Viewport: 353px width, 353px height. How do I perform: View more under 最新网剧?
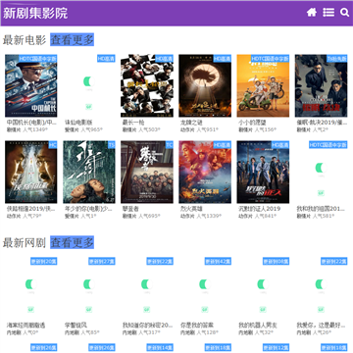(72, 242)
